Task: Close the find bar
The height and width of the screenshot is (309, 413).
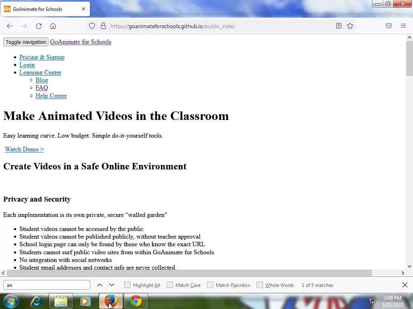Action: [405, 285]
